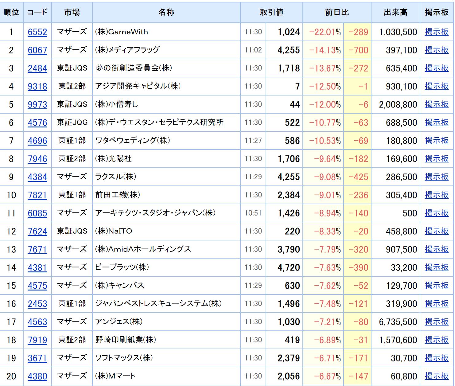Viewport: 455px width, 386px height.
Task: Open stock code 2453 link
Action: tap(37, 304)
